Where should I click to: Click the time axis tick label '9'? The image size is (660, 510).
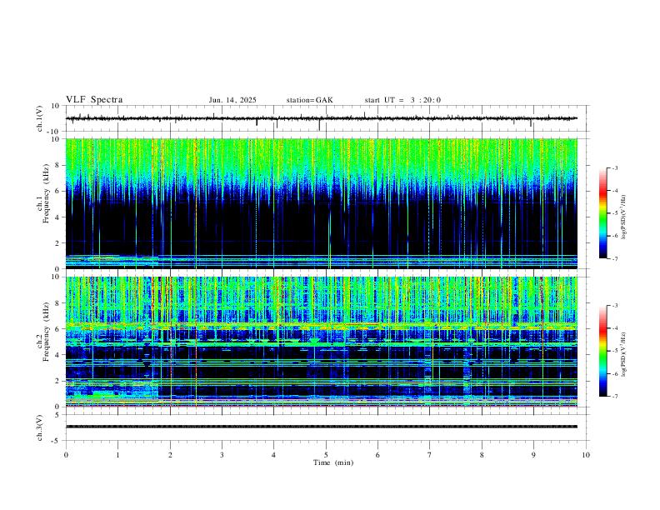pos(533,455)
